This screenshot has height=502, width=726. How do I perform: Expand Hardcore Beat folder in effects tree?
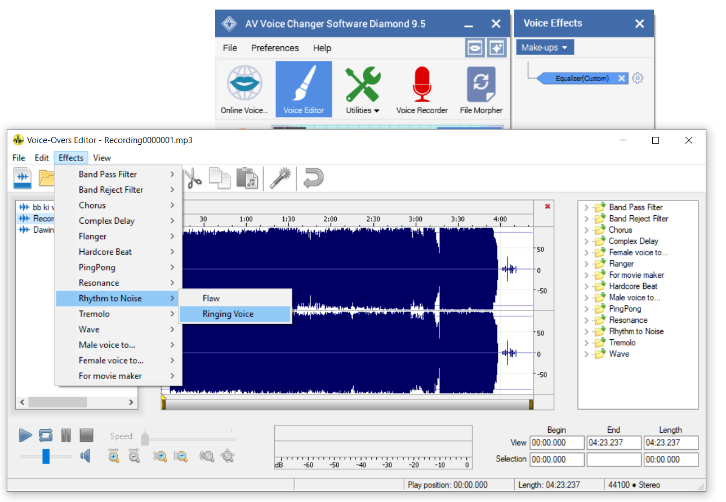586,286
